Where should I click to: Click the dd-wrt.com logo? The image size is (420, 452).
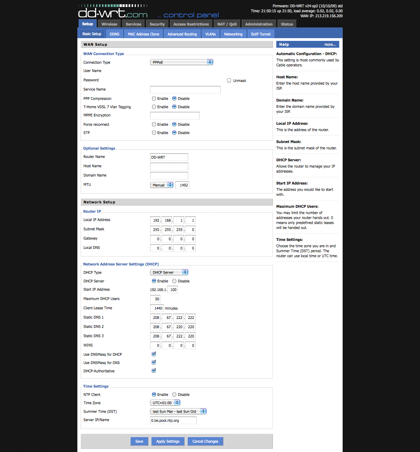[x=113, y=13]
